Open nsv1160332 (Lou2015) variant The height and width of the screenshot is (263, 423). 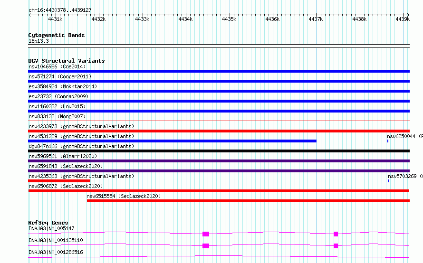point(57,106)
